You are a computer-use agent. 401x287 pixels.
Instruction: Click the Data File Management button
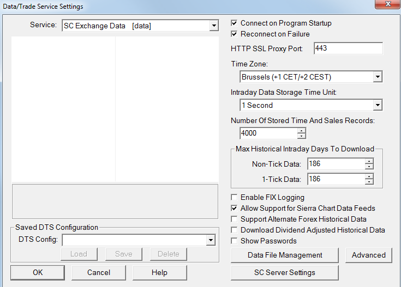click(285, 255)
